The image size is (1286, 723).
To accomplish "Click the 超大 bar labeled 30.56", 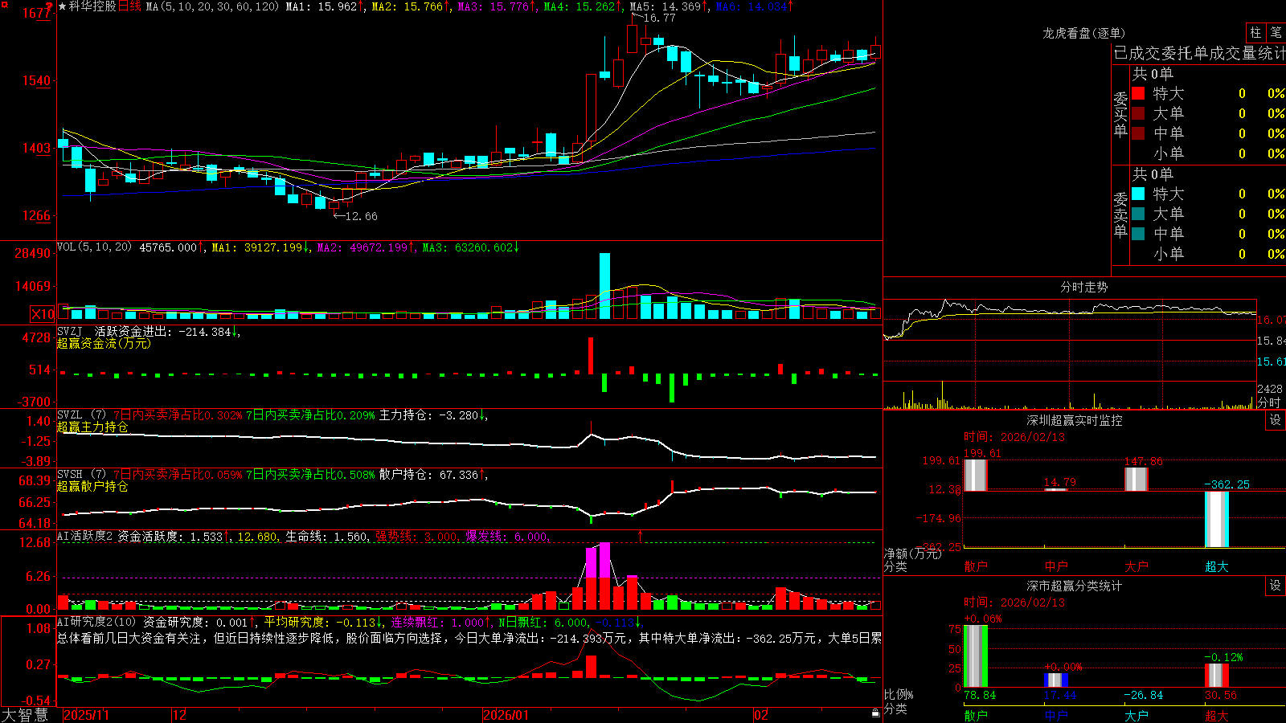I will tap(1217, 676).
